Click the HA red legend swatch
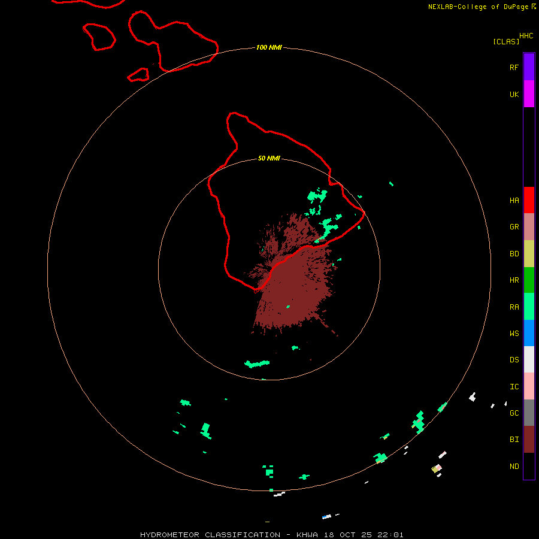 click(529, 200)
